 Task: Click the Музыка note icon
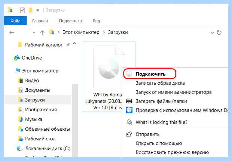(21, 119)
